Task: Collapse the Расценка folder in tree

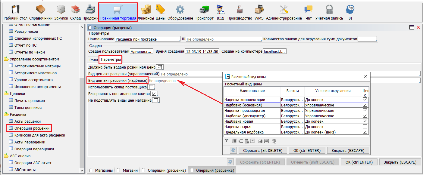Action: [6, 114]
